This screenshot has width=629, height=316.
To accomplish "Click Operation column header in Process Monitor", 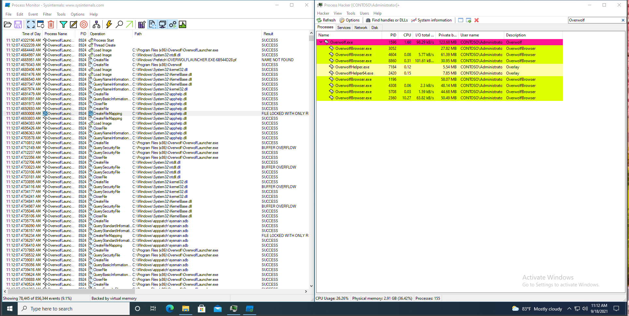I will click(x=110, y=34).
